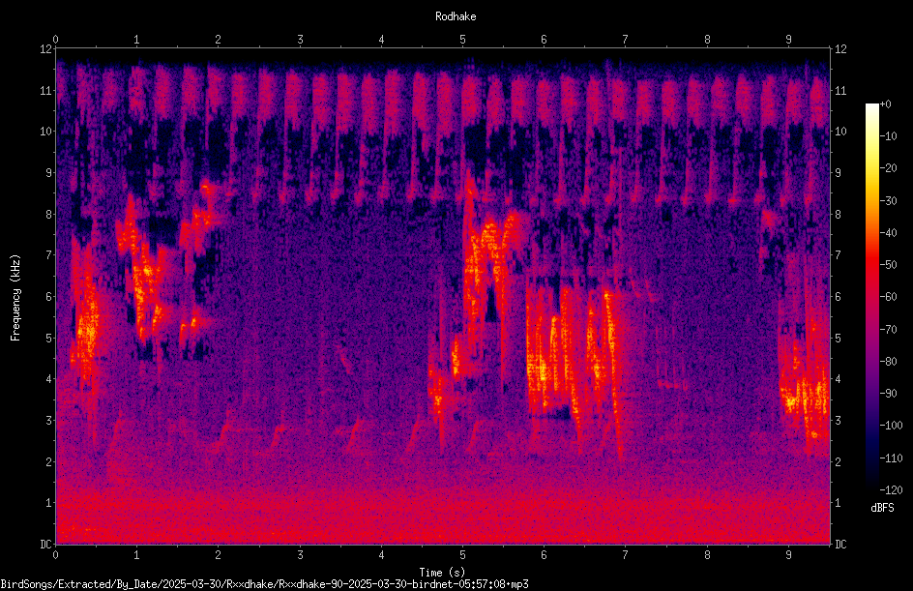Click the 'Rodhake' title text

coord(456,16)
